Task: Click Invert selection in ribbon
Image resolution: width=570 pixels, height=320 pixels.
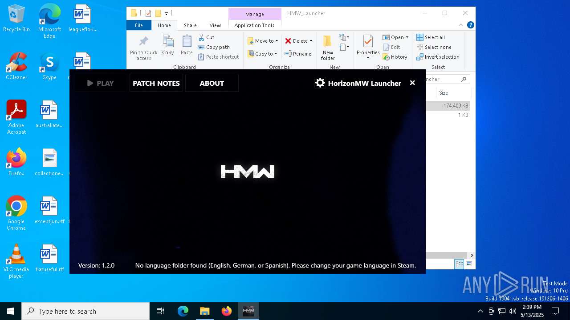Action: click(438, 57)
